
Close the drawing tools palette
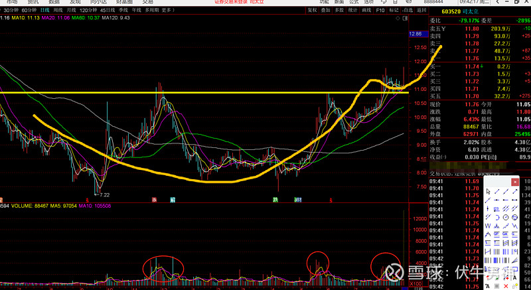click(x=515, y=182)
